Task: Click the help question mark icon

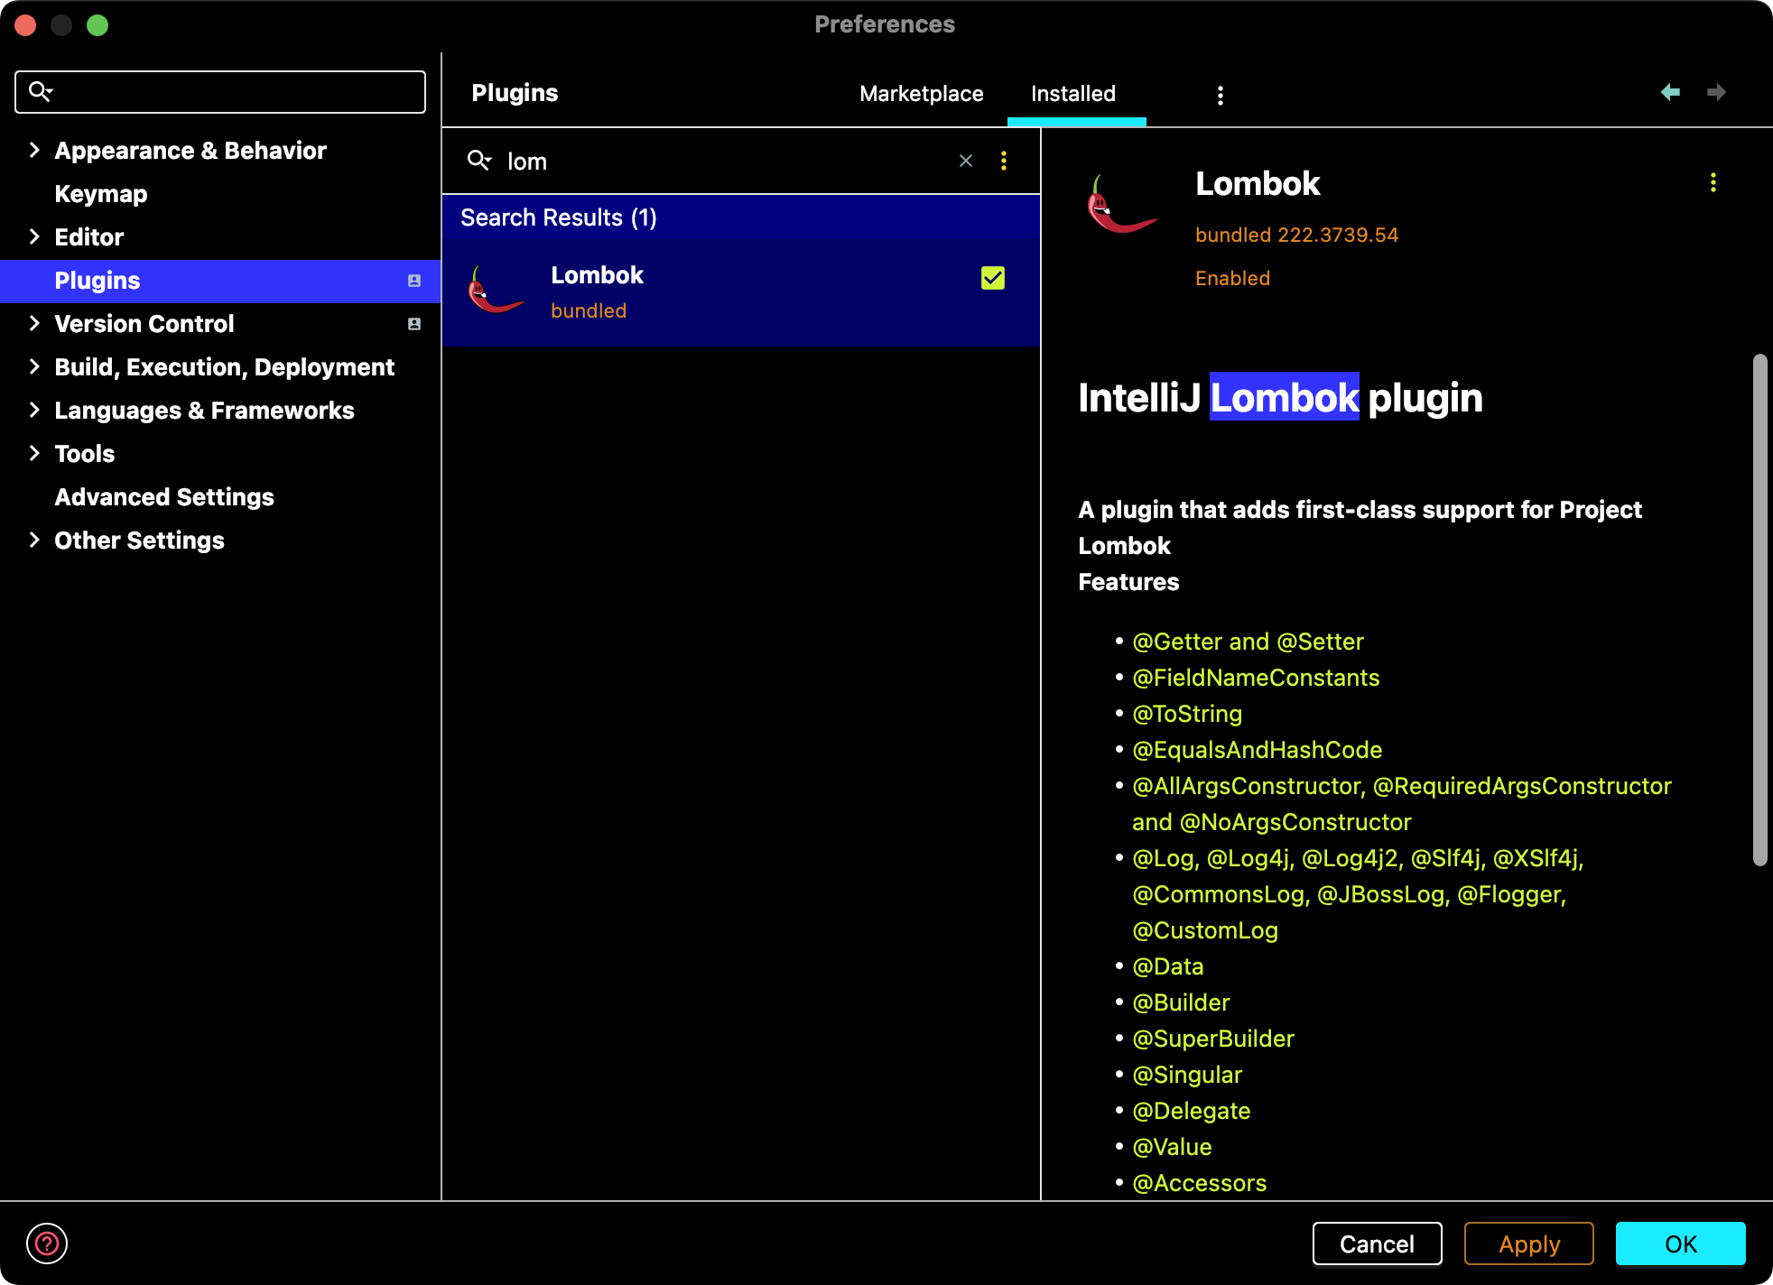Action: pyautogui.click(x=47, y=1243)
